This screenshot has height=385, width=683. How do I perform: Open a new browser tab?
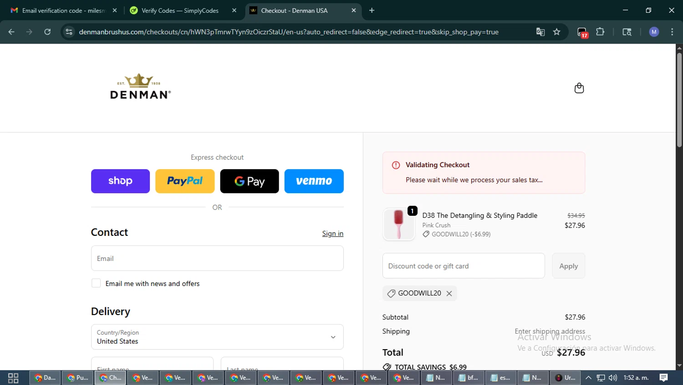pos(372,10)
